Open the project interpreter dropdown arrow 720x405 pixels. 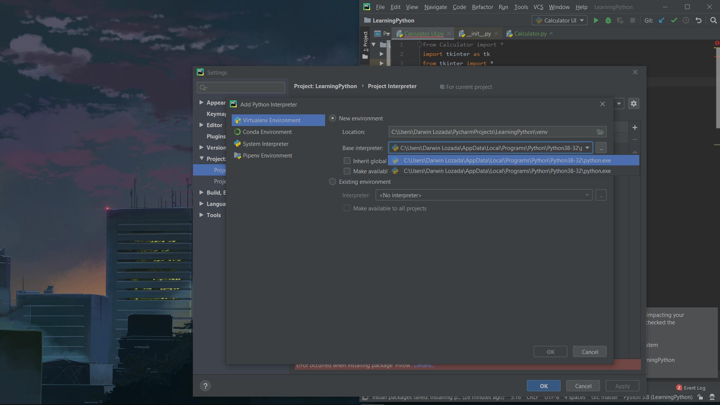[x=619, y=103]
